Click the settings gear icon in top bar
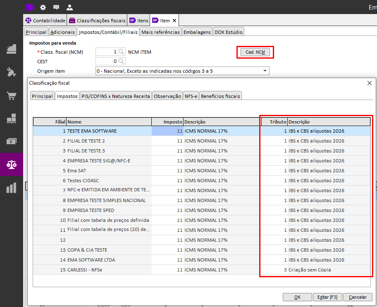 (x=43, y=7)
